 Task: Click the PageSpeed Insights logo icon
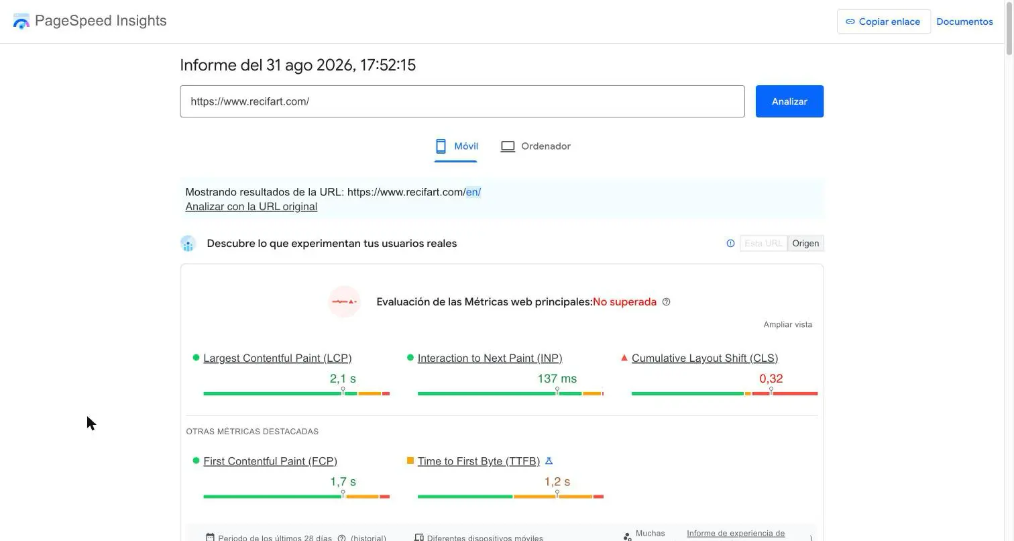tap(21, 21)
